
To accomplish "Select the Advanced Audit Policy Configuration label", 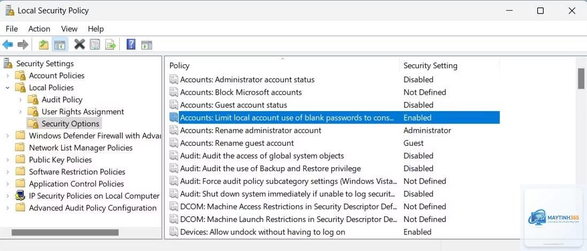I will [93, 208].
